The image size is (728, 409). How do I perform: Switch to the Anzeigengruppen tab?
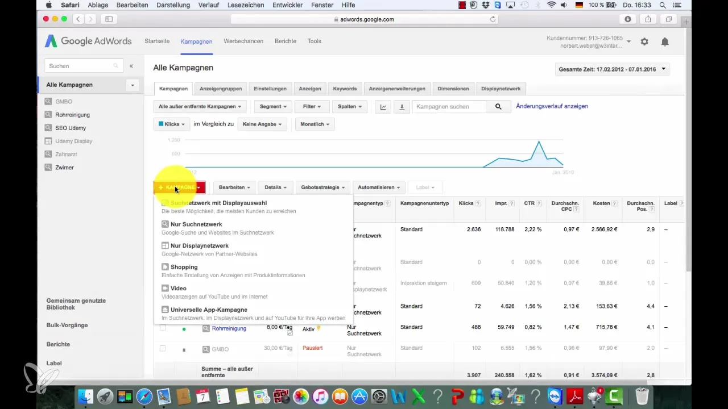(x=221, y=89)
